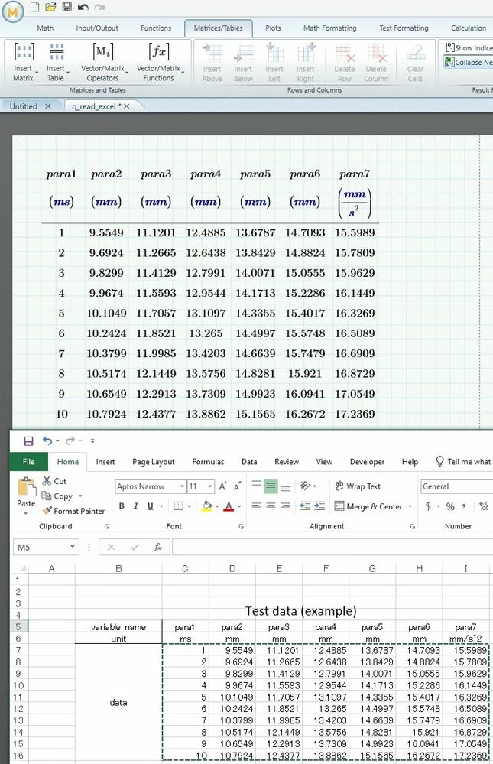Select Excel column D header
Image resolution: width=493 pixels, height=764 pixels.
click(232, 568)
